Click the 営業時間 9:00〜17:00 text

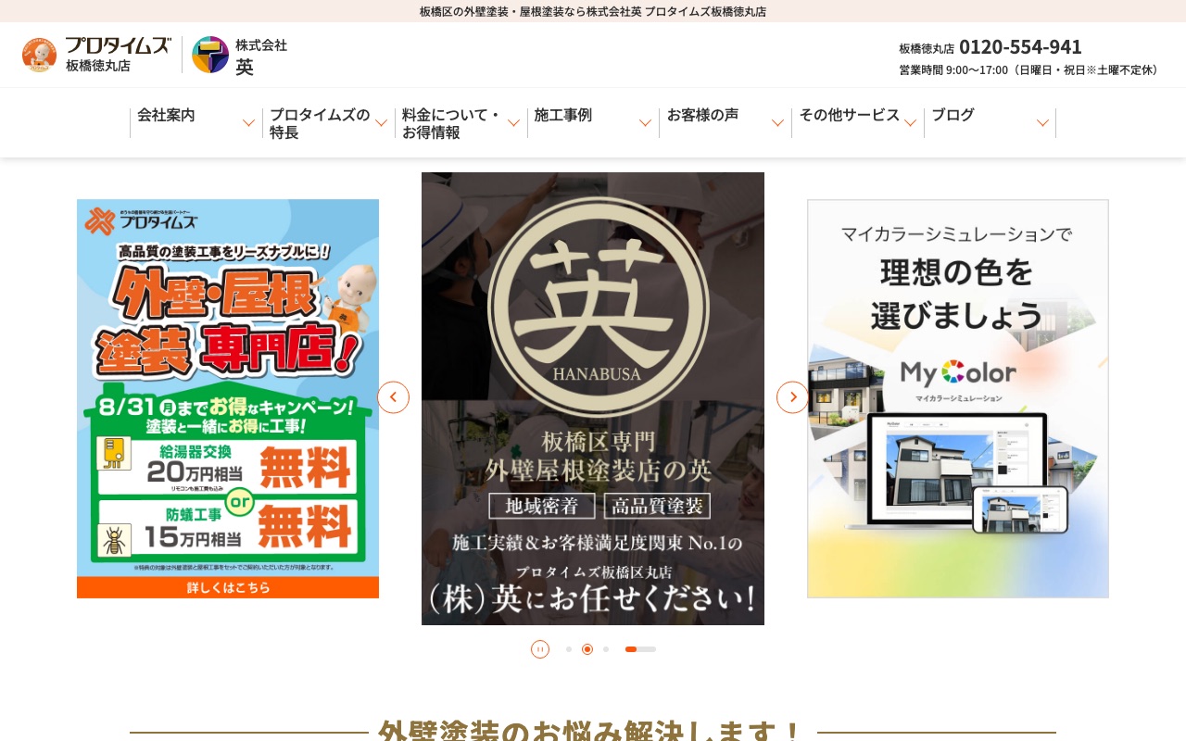tap(1030, 69)
